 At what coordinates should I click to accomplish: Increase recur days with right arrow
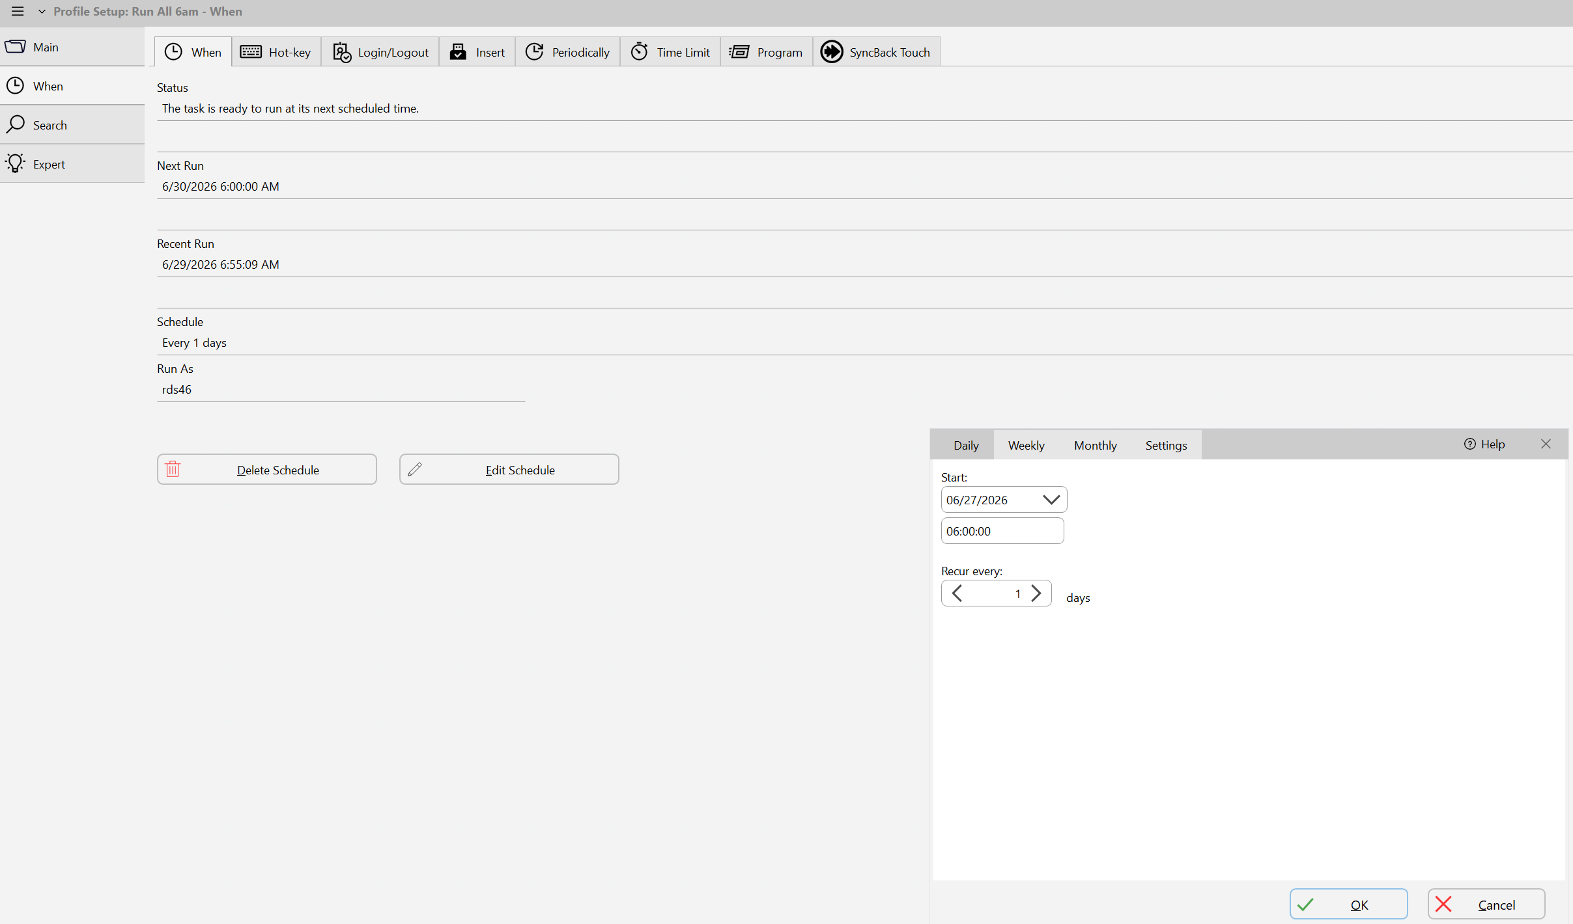point(1036,593)
